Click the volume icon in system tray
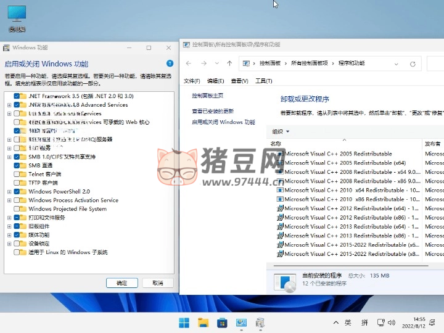This screenshot has width=444, height=333. tap(391, 323)
